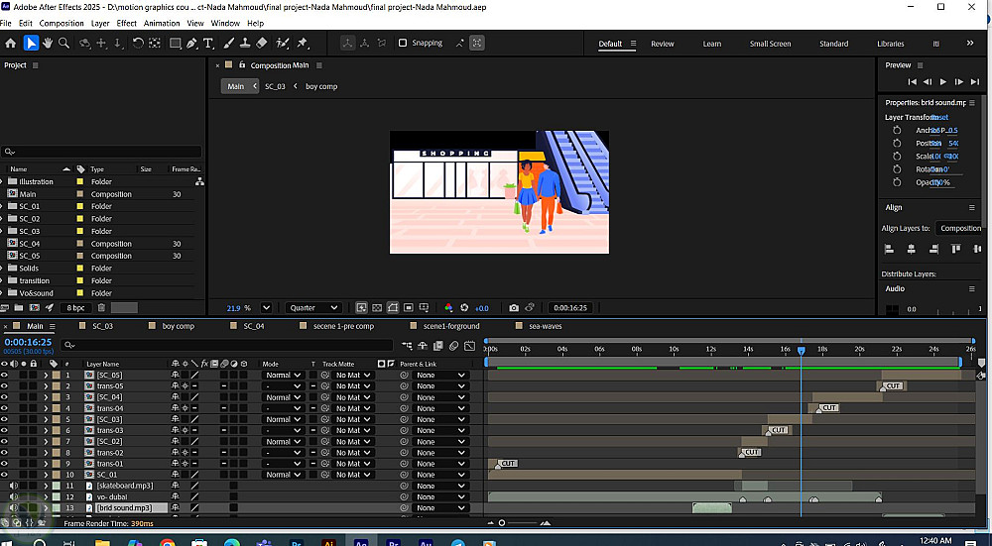Screen dimensions: 992x546
Task: Pick the Pen tool in toolbar
Action: coord(191,44)
